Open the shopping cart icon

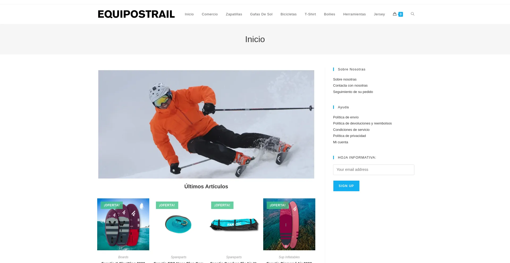(395, 14)
